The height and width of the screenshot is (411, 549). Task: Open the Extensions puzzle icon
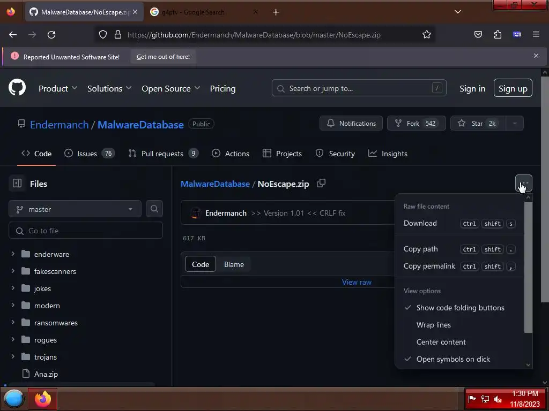tap(498, 35)
